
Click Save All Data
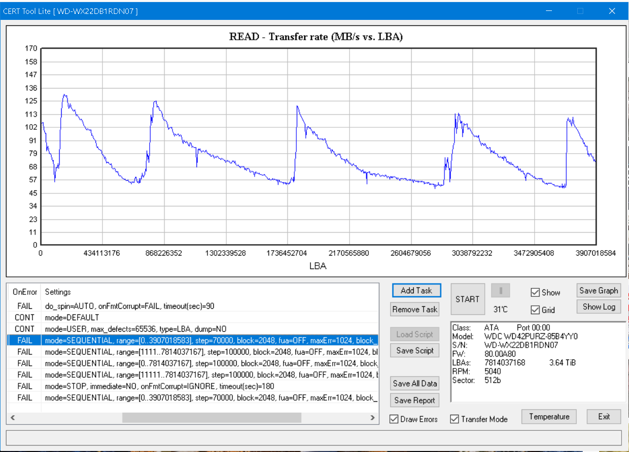pos(415,383)
